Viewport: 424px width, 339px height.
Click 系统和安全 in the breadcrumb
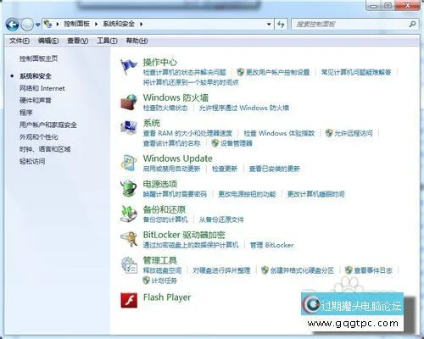(x=119, y=24)
